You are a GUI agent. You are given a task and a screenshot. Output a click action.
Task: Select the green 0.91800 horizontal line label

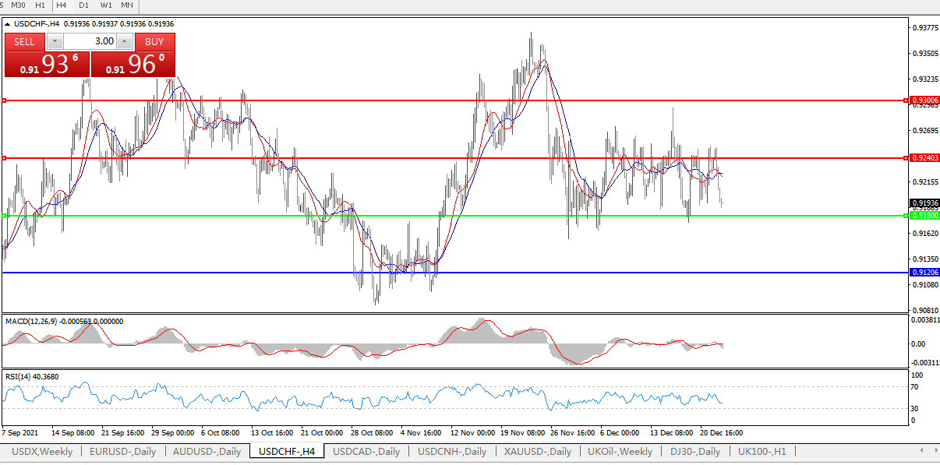925,216
